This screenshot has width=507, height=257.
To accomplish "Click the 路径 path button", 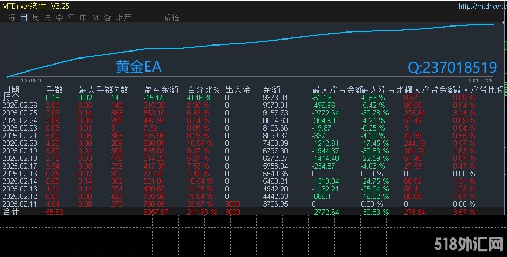I will pyautogui.click(x=171, y=17).
